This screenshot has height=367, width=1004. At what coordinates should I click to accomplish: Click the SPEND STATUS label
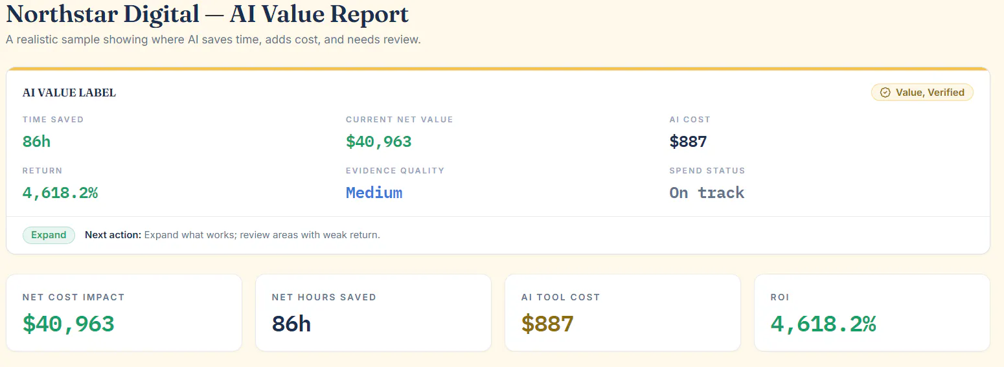click(707, 171)
